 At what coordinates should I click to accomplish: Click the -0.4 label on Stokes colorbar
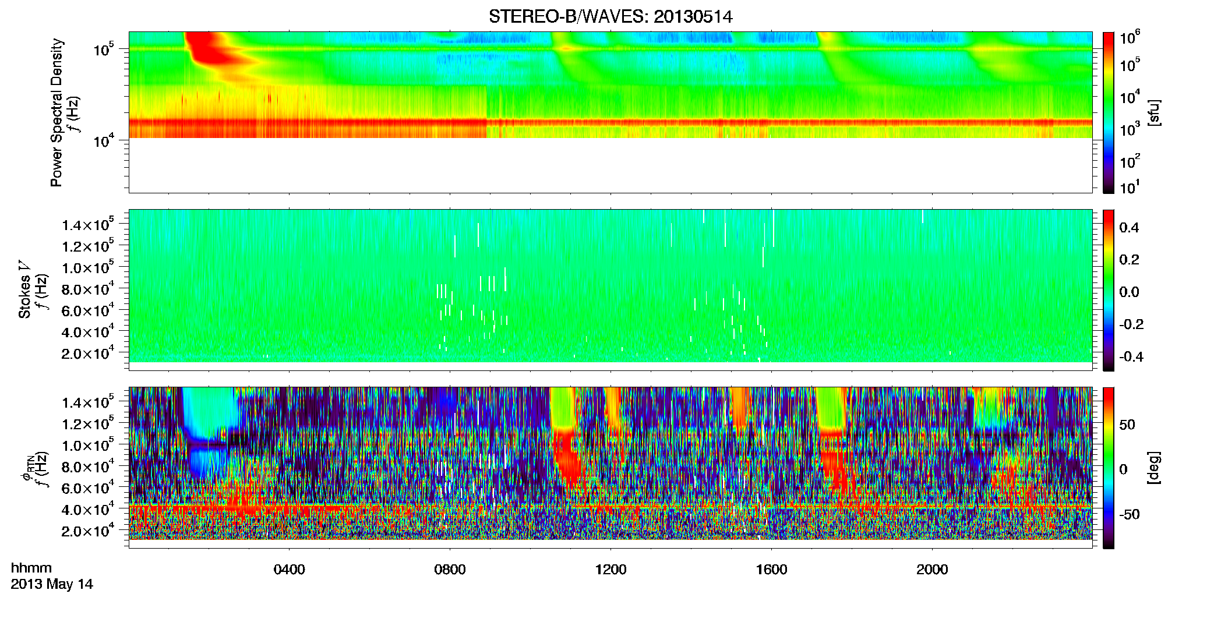click(1131, 356)
